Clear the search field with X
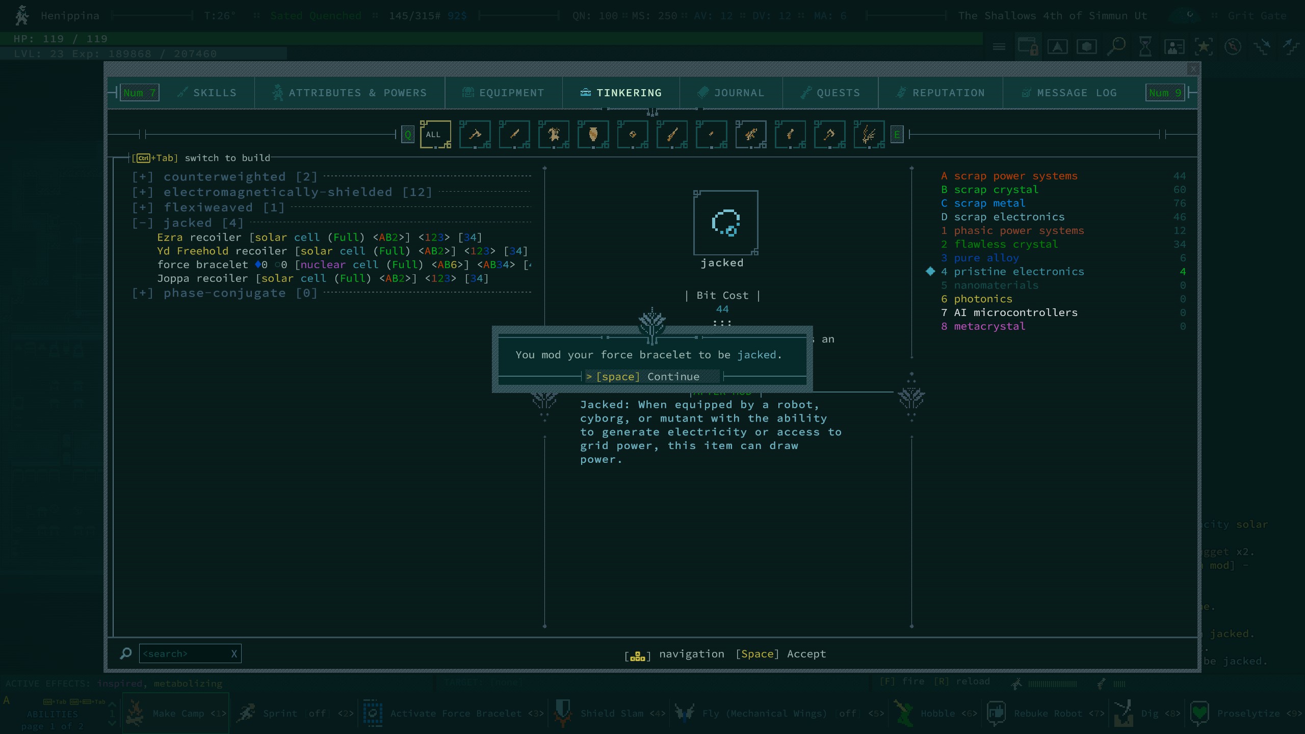Viewport: 1305px width, 734px height. coord(234,654)
